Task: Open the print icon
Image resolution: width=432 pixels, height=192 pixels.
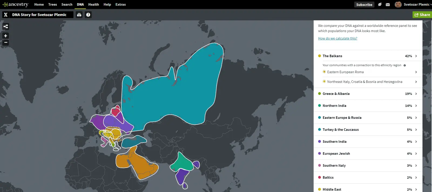Action: click(x=79, y=15)
